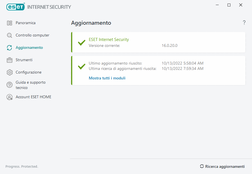Viewport: 252px width, 174px height.
Task: Open Account ESET HOME page
Action: pyautogui.click(x=33, y=97)
